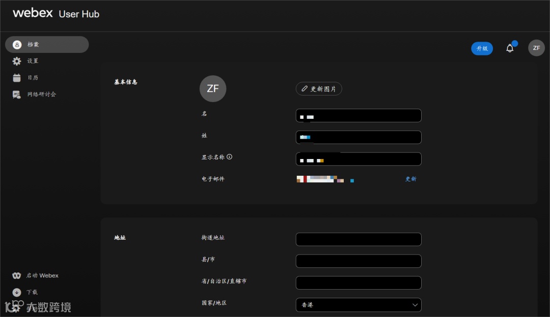Click the 电子邮件 label

(x=213, y=179)
